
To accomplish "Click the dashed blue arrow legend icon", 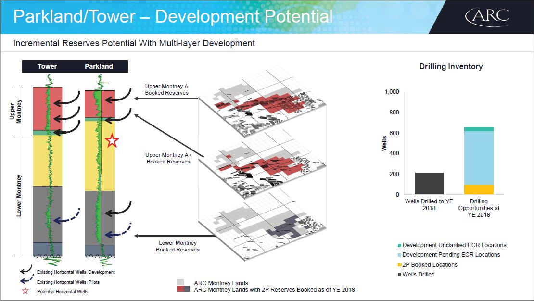I will [26, 279].
